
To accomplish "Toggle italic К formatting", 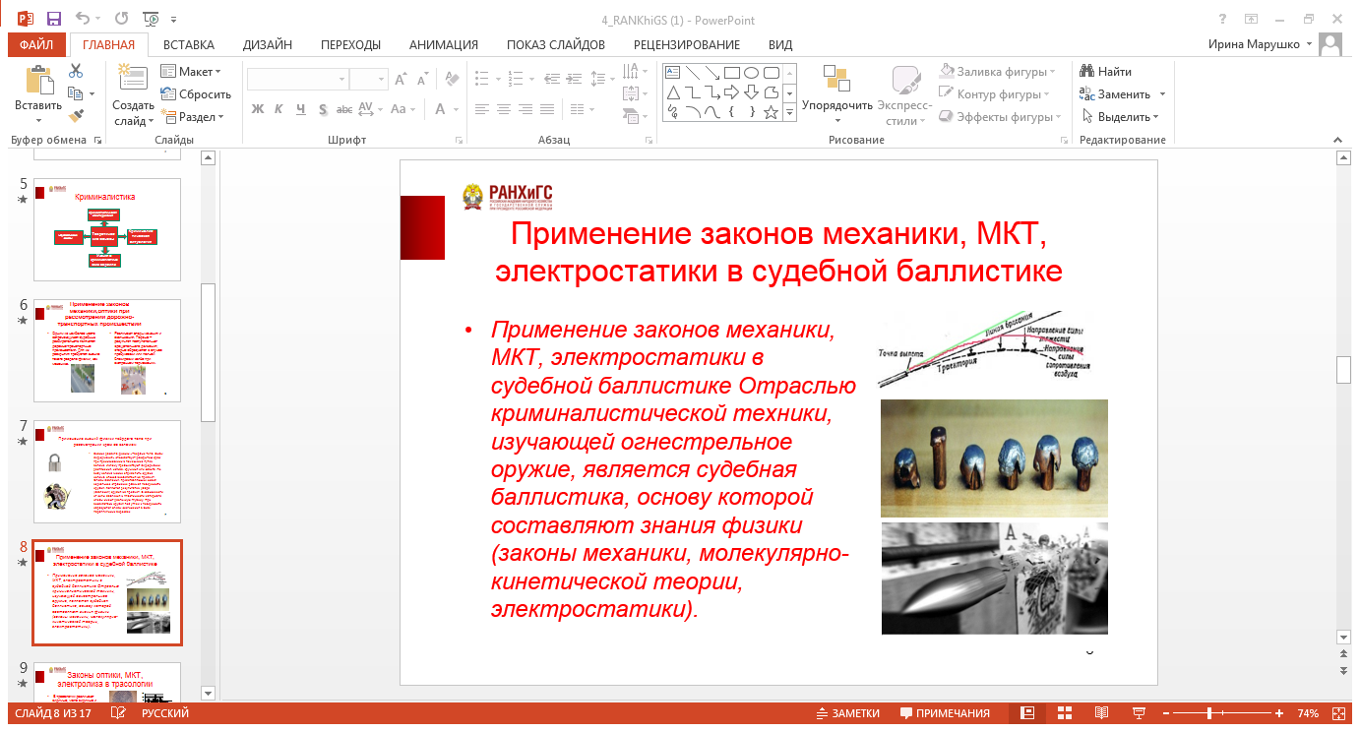I will pos(279,109).
